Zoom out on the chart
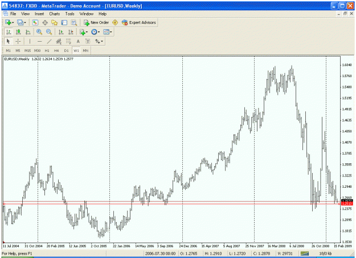 tap(49, 32)
